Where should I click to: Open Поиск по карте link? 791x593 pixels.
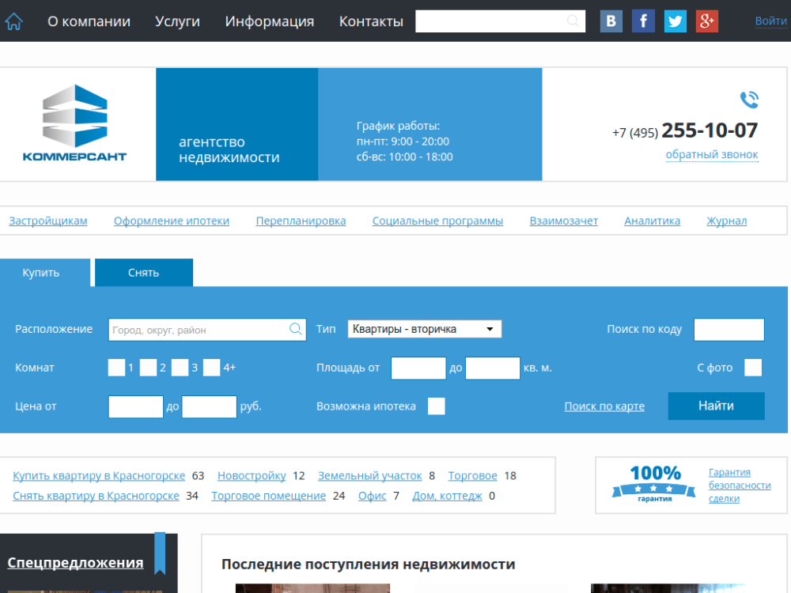pyautogui.click(x=604, y=406)
